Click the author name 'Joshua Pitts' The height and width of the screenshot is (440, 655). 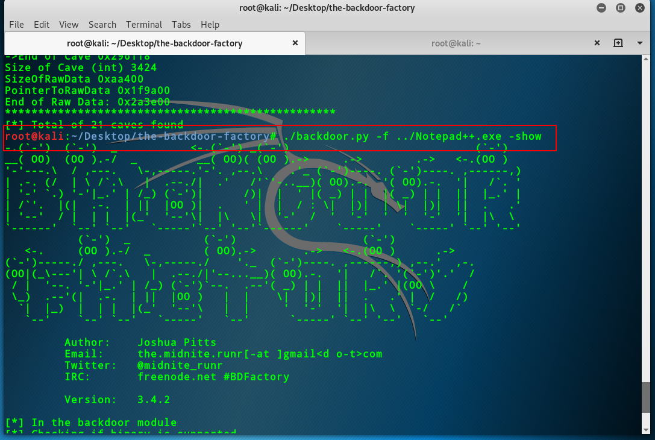[x=177, y=342]
